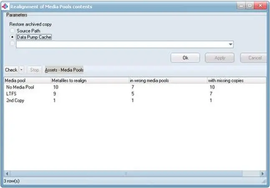Select the Data Pump Cache option

click(13, 37)
